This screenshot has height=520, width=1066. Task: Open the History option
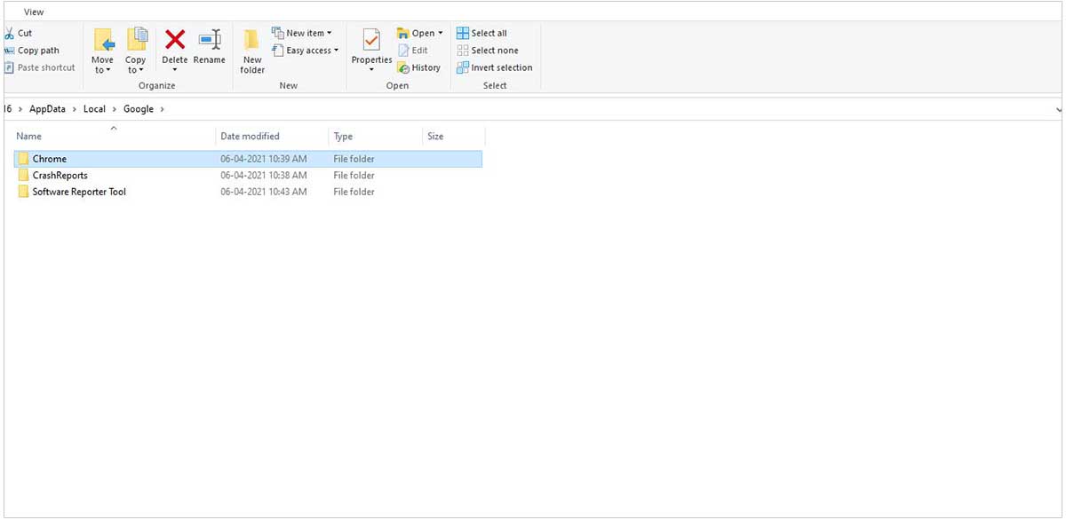419,67
